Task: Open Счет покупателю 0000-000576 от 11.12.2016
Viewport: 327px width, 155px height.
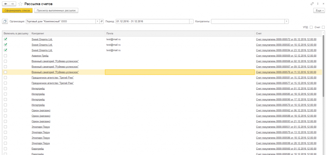Action: 286,72
